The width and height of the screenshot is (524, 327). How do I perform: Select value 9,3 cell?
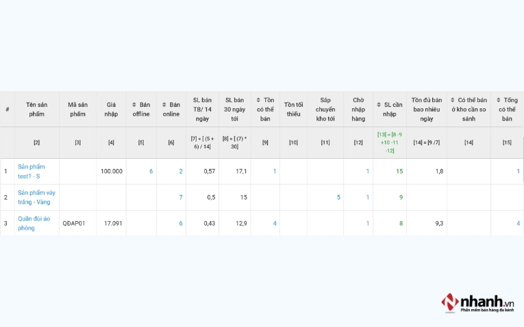click(440, 224)
